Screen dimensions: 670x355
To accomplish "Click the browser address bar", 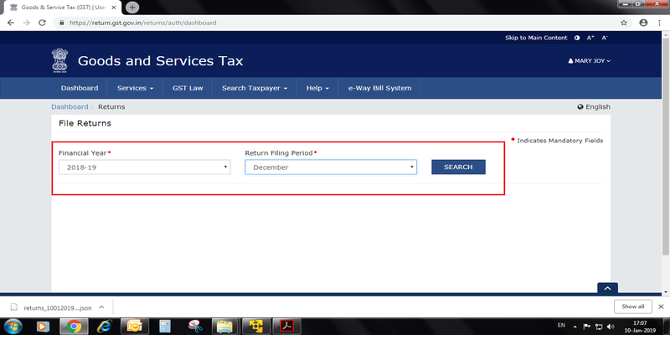I will pos(335,23).
